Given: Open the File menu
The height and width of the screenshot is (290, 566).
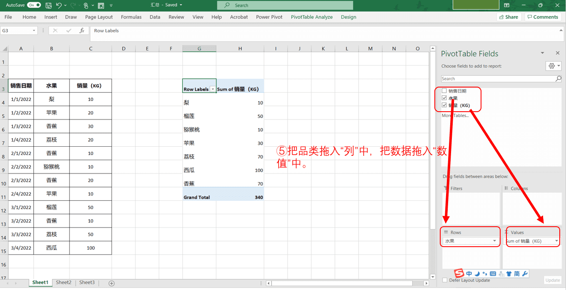Looking at the screenshot, I should coord(8,17).
